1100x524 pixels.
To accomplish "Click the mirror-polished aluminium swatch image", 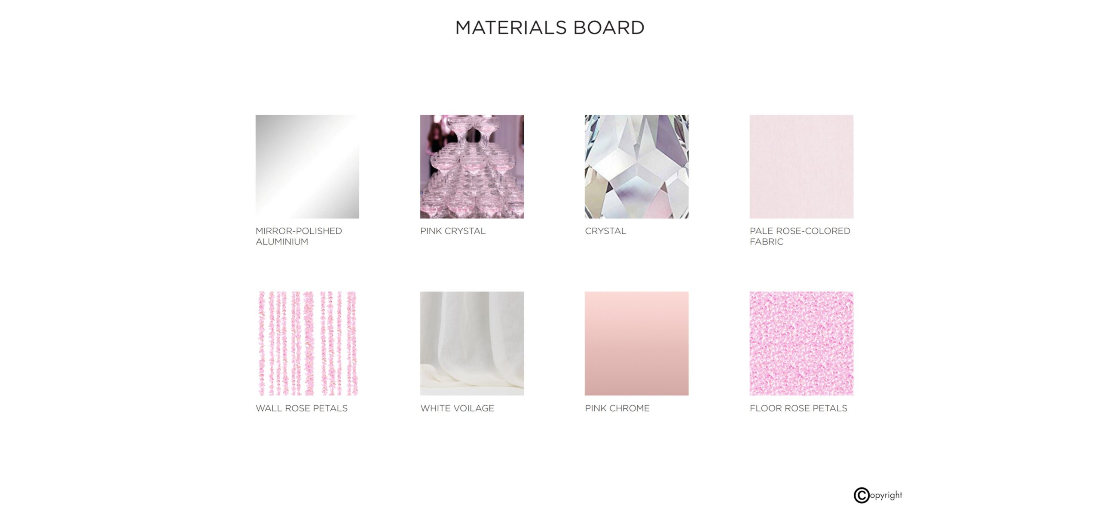I will pos(307,166).
